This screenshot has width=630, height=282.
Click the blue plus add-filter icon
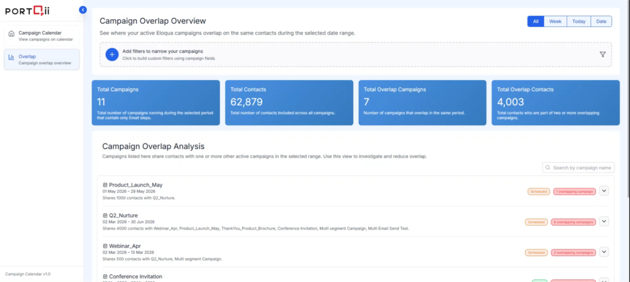pyautogui.click(x=111, y=54)
